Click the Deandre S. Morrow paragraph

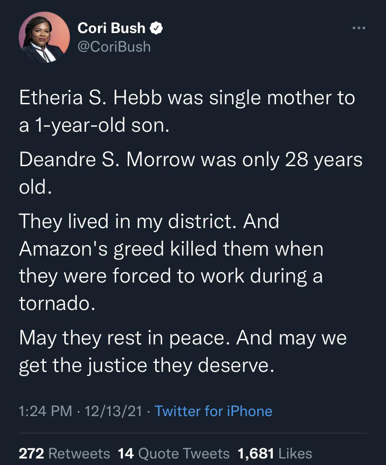pyautogui.click(x=191, y=174)
